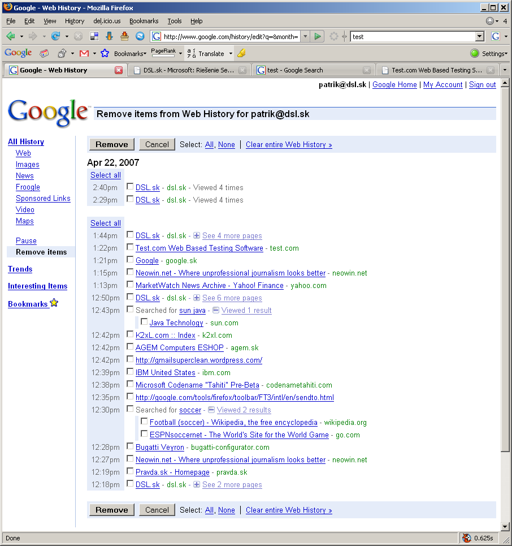Check the Google - google.sk entry checkbox
The image size is (512, 546).
point(130,260)
